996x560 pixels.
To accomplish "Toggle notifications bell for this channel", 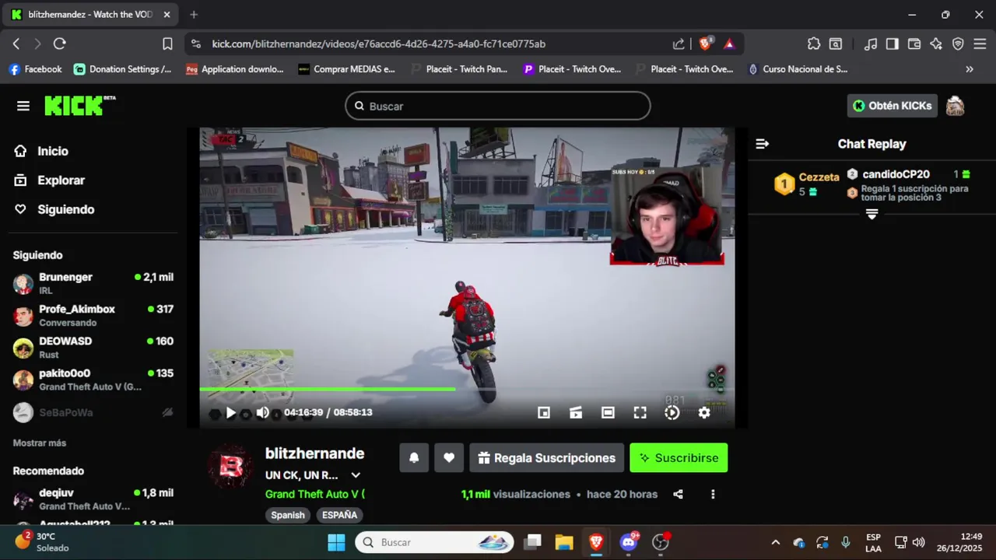I will [414, 458].
